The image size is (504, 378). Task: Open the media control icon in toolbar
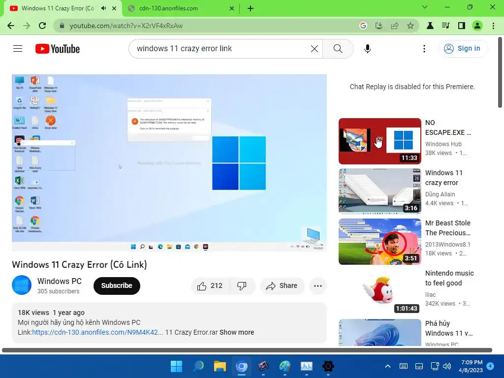click(445, 26)
